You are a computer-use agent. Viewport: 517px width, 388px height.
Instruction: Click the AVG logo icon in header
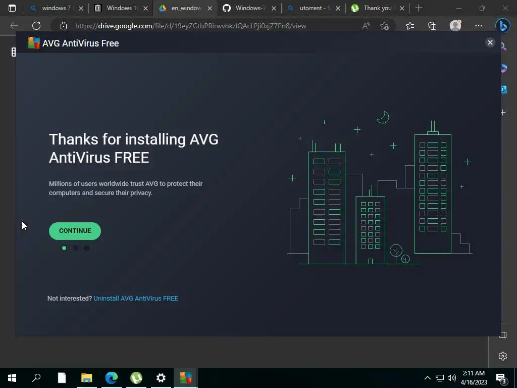click(x=34, y=43)
